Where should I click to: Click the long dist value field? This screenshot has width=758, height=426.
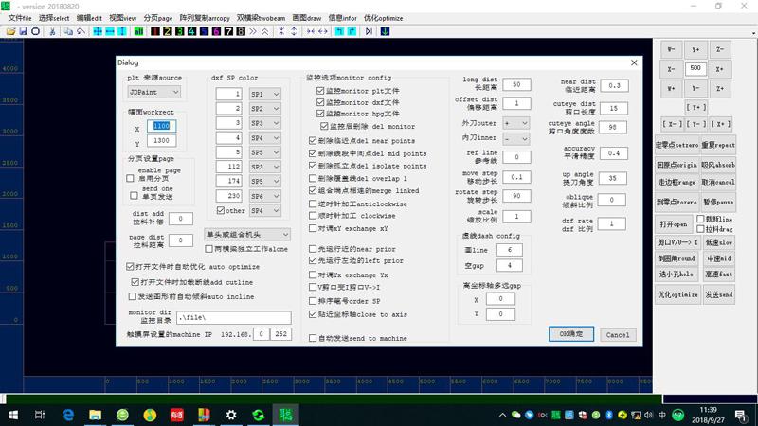click(516, 84)
